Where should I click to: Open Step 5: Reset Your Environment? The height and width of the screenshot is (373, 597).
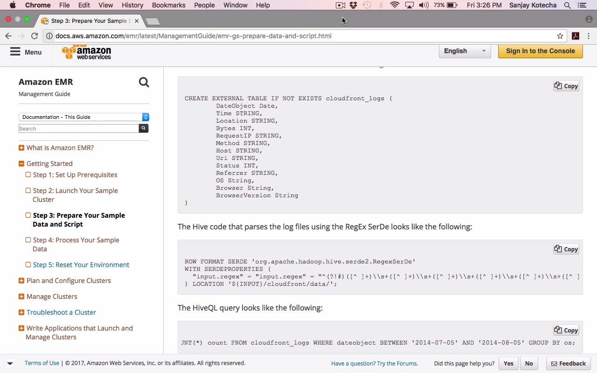point(81,265)
